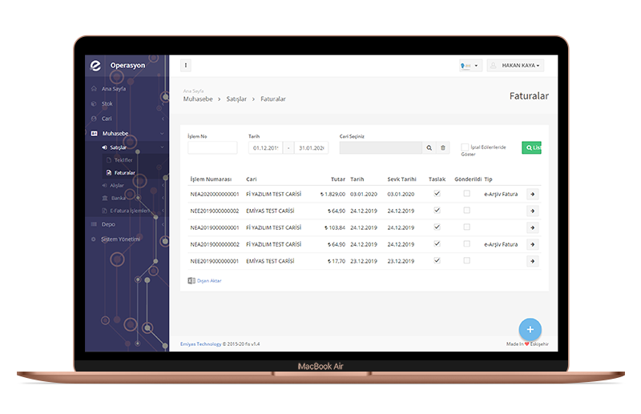Click the Cari icon in sidebar
The width and height of the screenshot is (641, 414).
94,119
